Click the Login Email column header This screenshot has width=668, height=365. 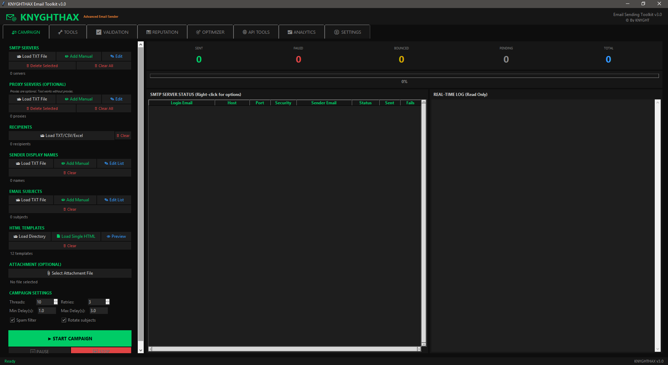click(182, 103)
